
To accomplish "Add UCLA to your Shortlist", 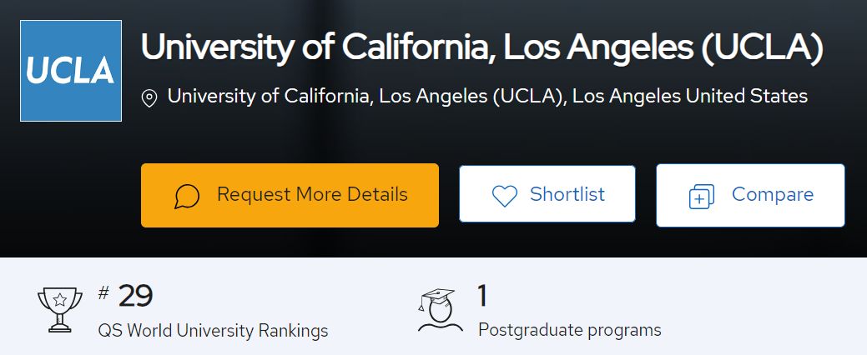I will click(x=547, y=194).
